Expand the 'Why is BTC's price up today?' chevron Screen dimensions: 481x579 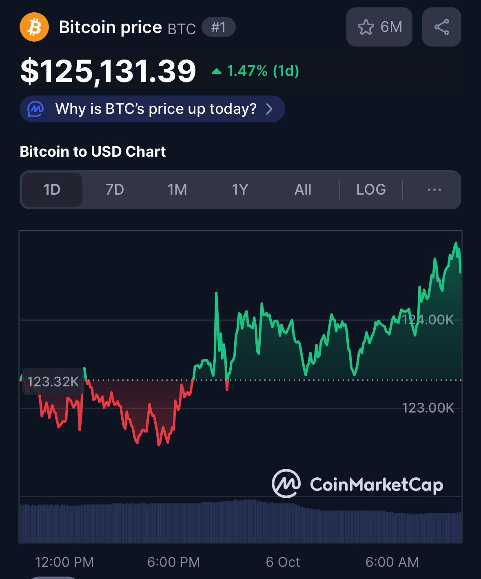click(x=269, y=109)
